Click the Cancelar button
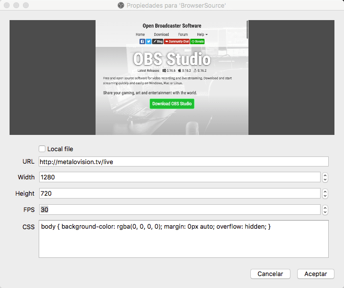Viewport: 344px width, 288px height. pyautogui.click(x=270, y=274)
